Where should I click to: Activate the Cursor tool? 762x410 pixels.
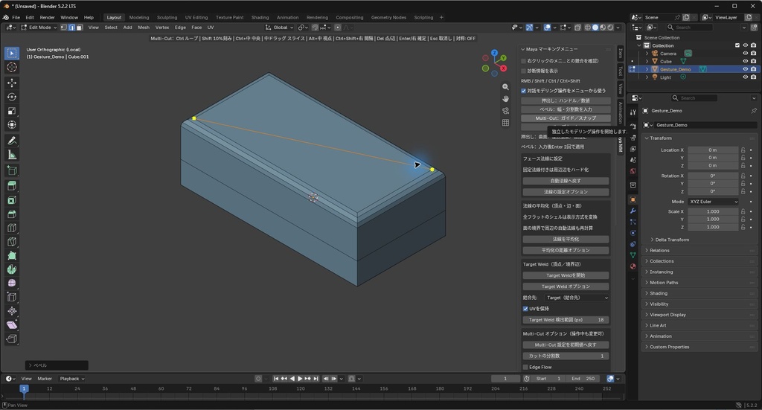[x=12, y=67]
